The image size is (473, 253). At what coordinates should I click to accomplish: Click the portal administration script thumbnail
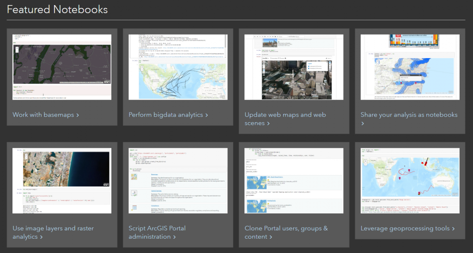pos(178,181)
